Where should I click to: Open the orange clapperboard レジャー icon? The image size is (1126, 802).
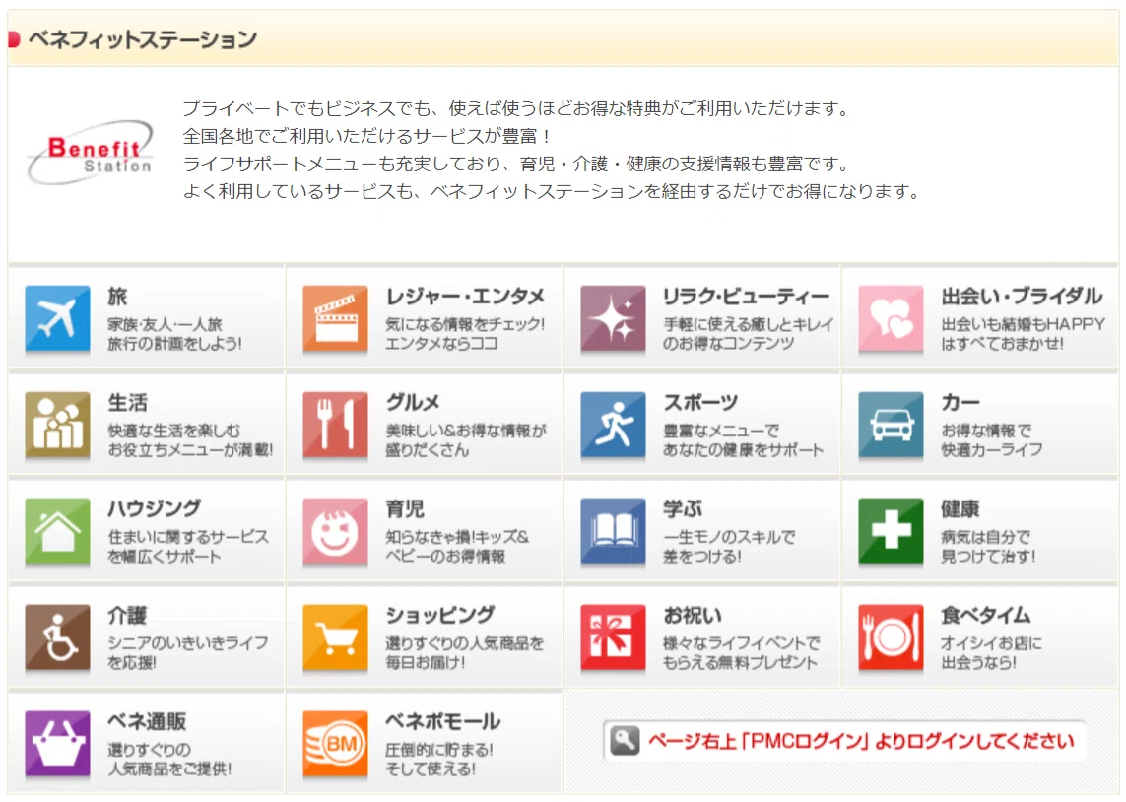(335, 318)
